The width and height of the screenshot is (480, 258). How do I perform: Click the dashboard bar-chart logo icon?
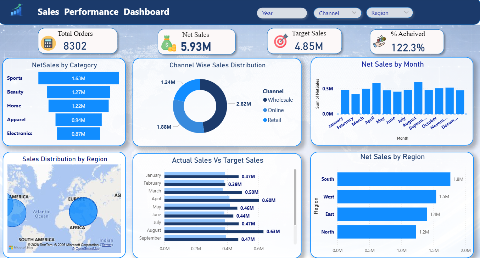[x=16, y=10]
